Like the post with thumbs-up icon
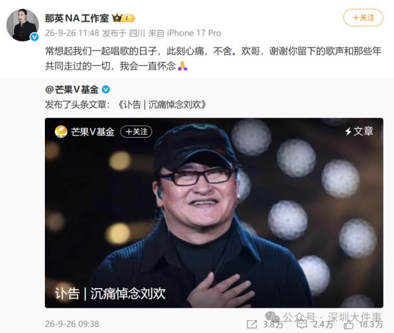 coord(349,325)
